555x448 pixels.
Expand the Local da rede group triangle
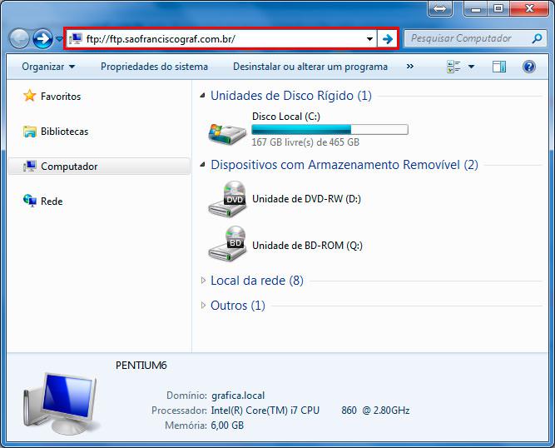pos(203,281)
